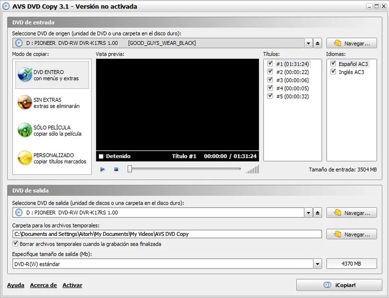Open the Acerca de link
Image resolution: width=389 pixels, height=298 pixels.
point(43,285)
